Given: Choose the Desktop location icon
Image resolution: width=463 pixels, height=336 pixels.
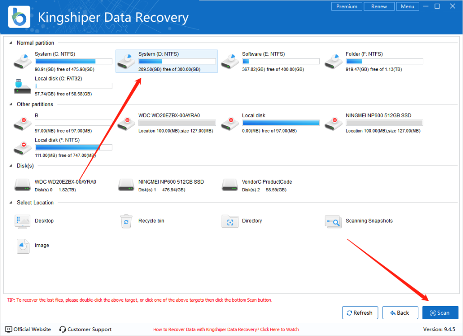Looking at the screenshot, I should pos(23,222).
